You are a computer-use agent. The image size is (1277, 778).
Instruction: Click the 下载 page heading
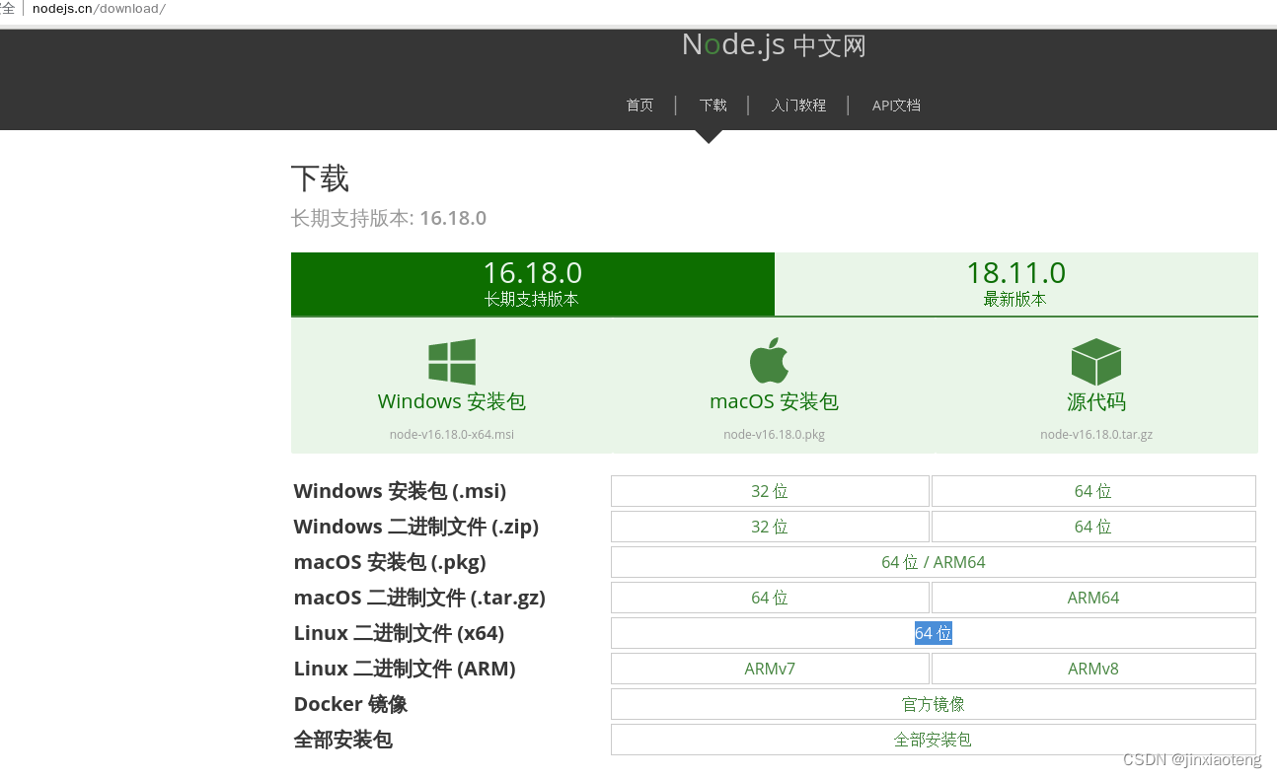tap(320, 178)
